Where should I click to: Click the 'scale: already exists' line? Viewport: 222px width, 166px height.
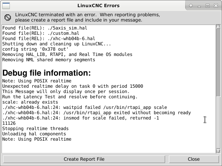pos(30,102)
